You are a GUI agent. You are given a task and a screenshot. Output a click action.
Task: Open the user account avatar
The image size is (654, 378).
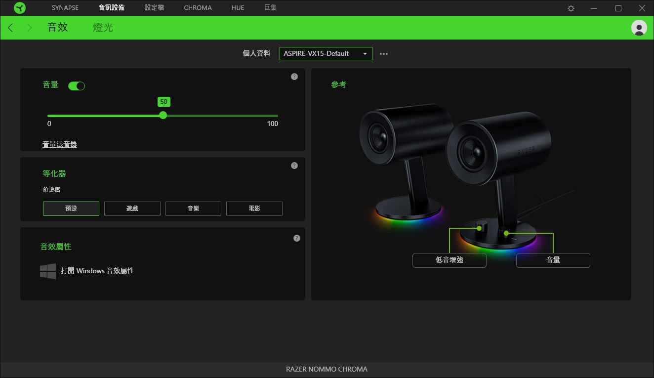pyautogui.click(x=639, y=28)
